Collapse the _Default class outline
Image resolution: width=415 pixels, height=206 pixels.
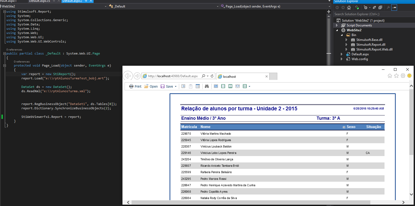point(5,53)
